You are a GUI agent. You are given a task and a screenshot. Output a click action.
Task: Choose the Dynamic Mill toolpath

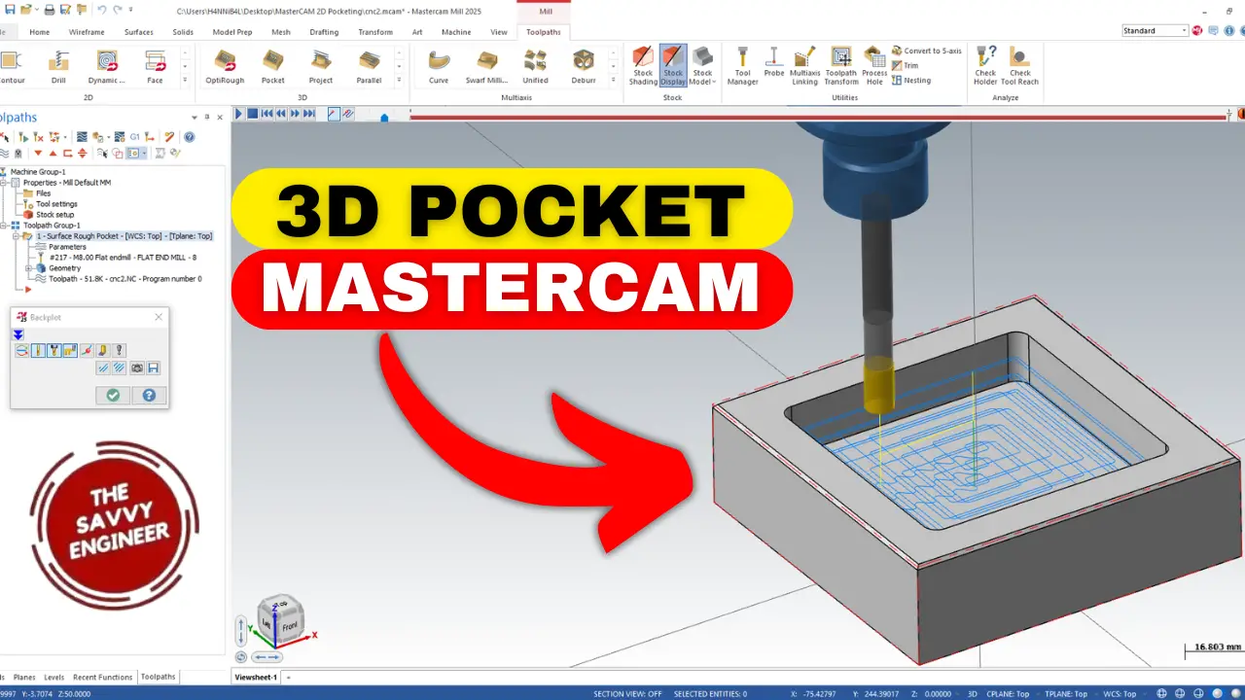[107, 67]
